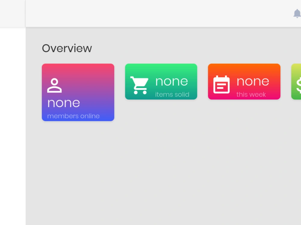Select the 'this week' red-orange card
301x225 pixels.
tap(244, 81)
